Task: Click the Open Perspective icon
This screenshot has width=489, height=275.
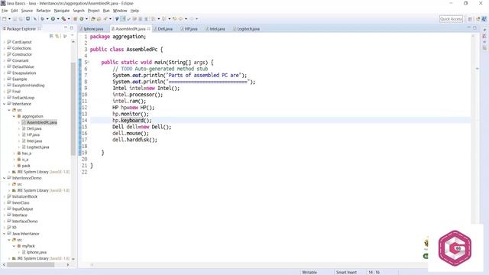Action: 470,19
